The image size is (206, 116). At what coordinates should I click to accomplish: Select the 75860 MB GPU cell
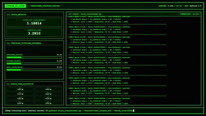pyautogui.click(x=48, y=94)
